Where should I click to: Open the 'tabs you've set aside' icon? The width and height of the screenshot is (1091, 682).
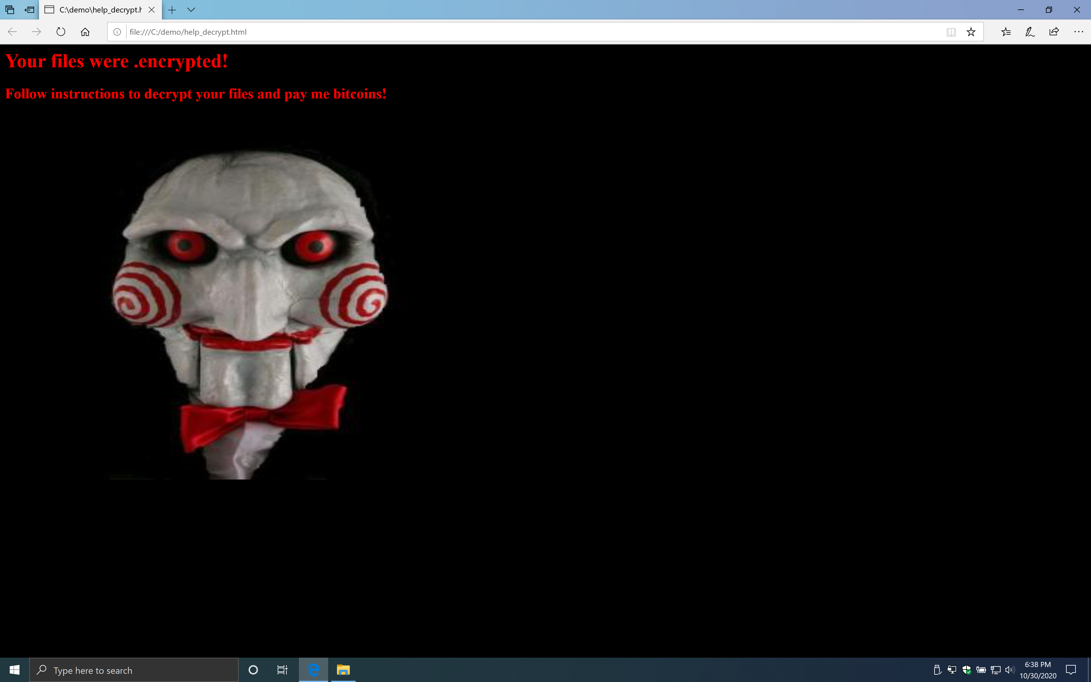(x=10, y=10)
